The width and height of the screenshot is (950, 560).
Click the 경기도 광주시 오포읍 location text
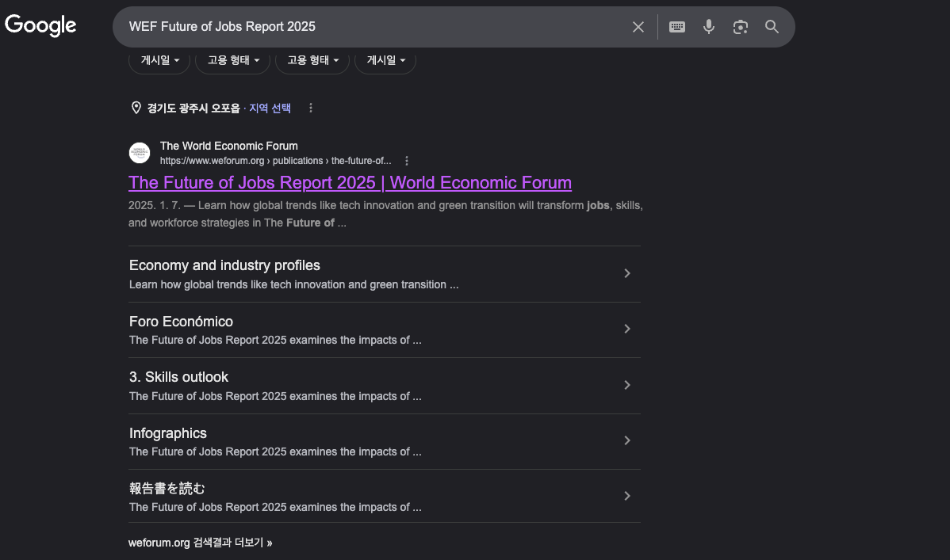click(193, 108)
